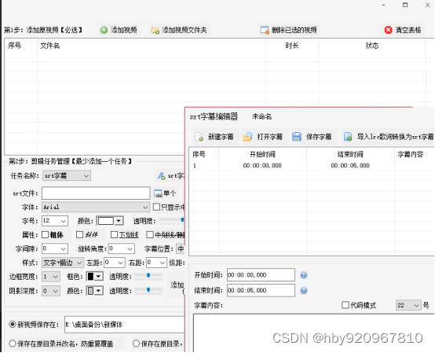
Task: Click the Open Subtitle (打开字幕) folder icon
Action: tap(247, 137)
